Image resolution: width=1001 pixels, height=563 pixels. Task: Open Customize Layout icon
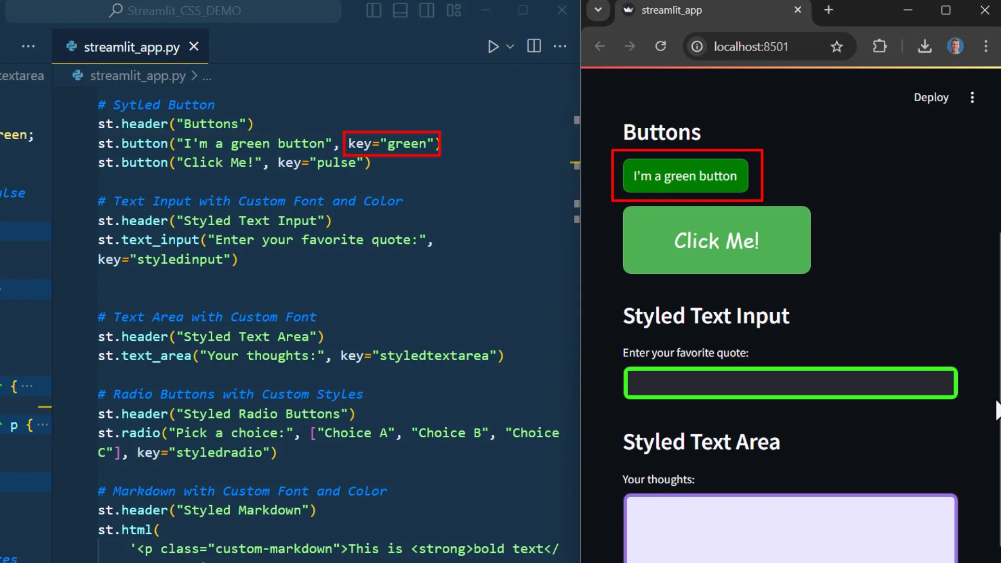coord(454,10)
